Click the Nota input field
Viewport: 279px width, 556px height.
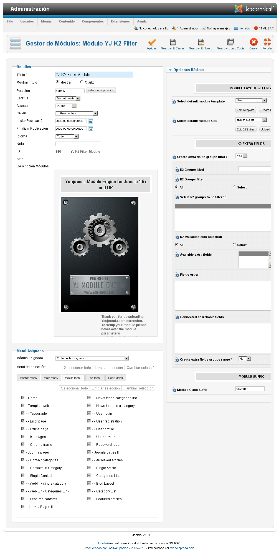(x=78, y=144)
